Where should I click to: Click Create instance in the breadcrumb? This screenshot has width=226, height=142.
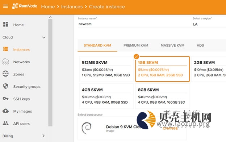pos(107,7)
